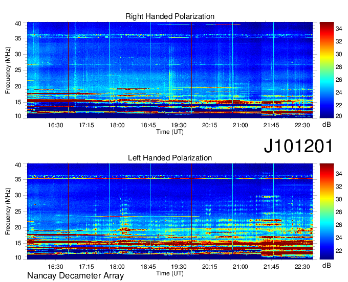Viewport: 348px width, 282px height.
Task: Click the 25 MHz tick of Right Handed plot
Action: coord(18,70)
